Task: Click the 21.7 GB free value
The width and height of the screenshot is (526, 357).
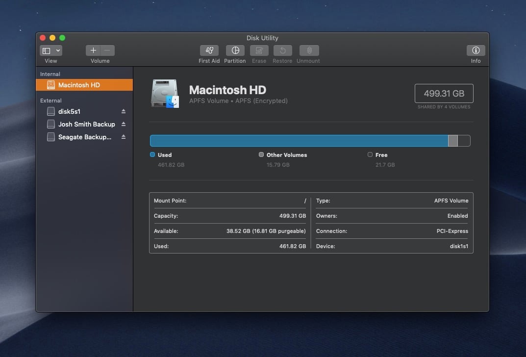Action: [385, 165]
